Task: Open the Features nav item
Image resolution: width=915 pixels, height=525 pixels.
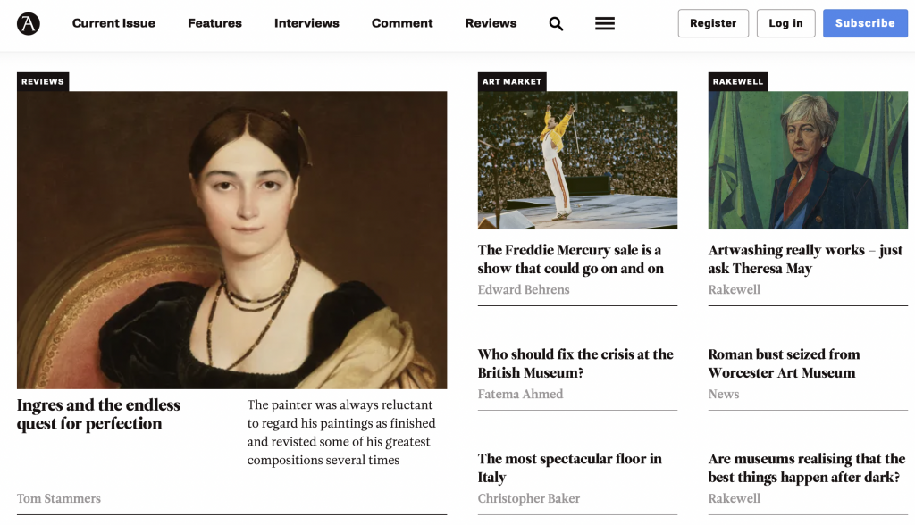Action: [214, 23]
